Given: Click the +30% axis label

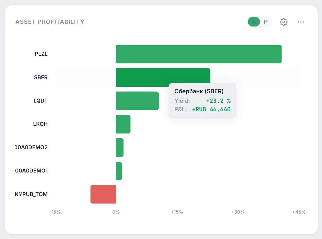Looking at the screenshot, I should pos(238,212).
